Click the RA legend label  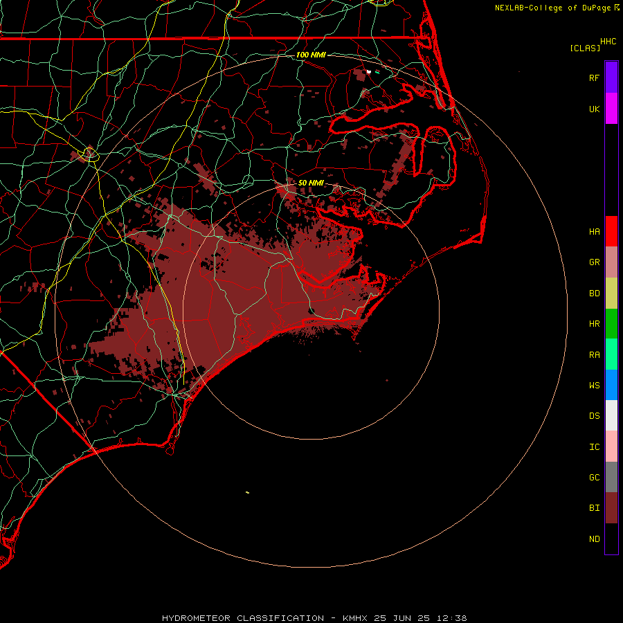pos(594,354)
